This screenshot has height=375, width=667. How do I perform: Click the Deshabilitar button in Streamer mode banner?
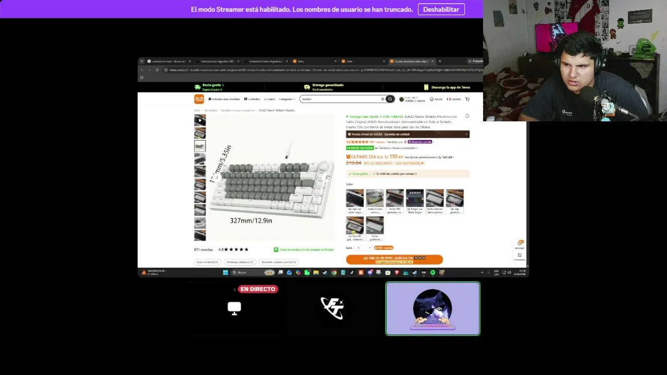441,9
